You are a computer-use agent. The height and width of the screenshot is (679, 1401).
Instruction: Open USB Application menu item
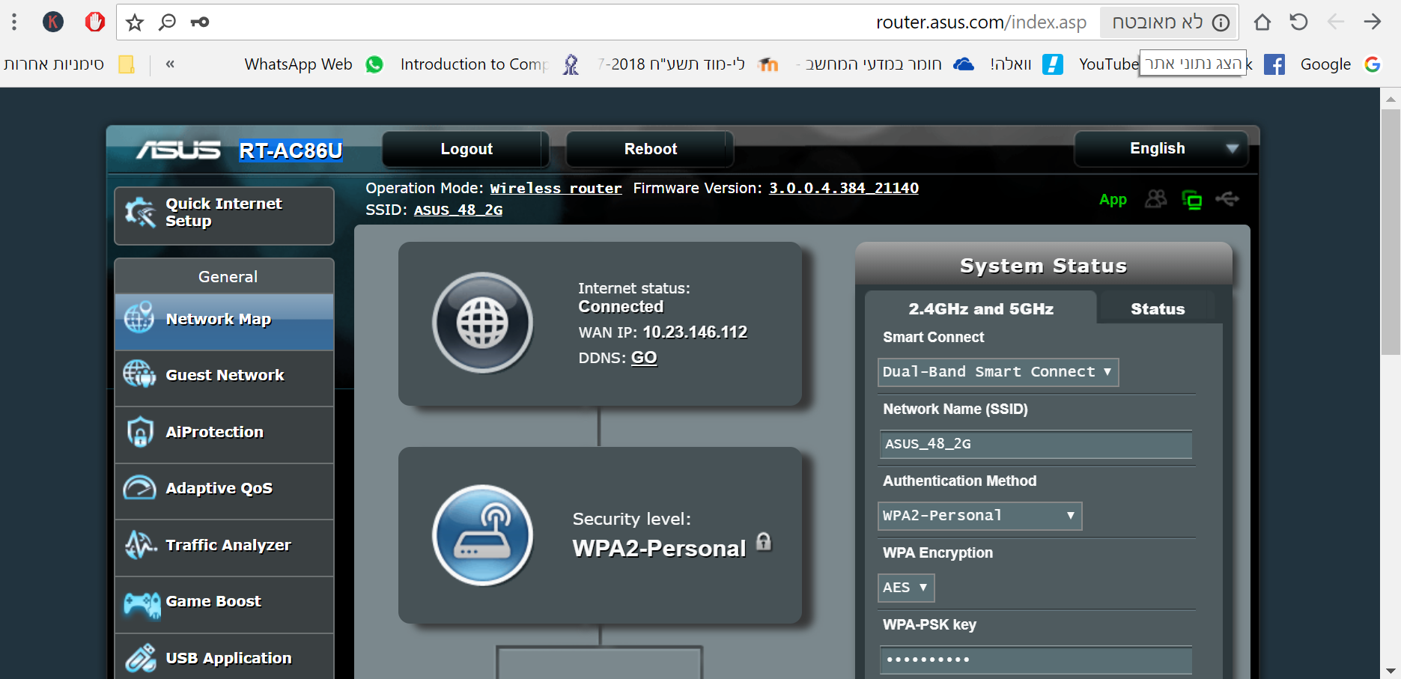click(224, 657)
